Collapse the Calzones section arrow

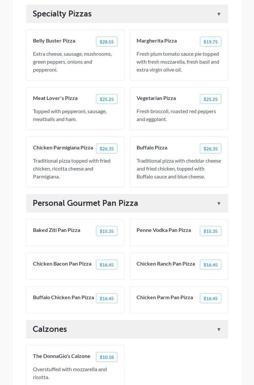coord(219,330)
